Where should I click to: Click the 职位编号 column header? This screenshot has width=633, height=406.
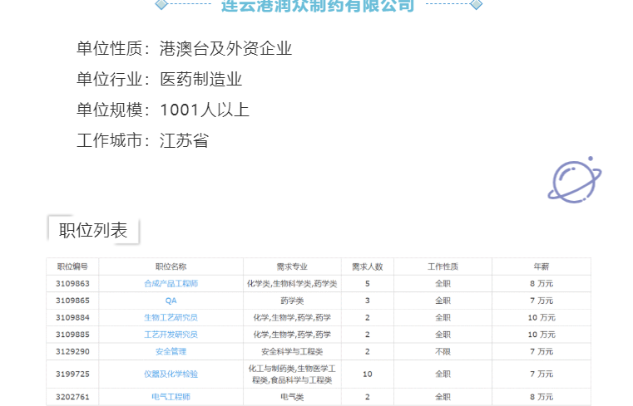point(72,267)
